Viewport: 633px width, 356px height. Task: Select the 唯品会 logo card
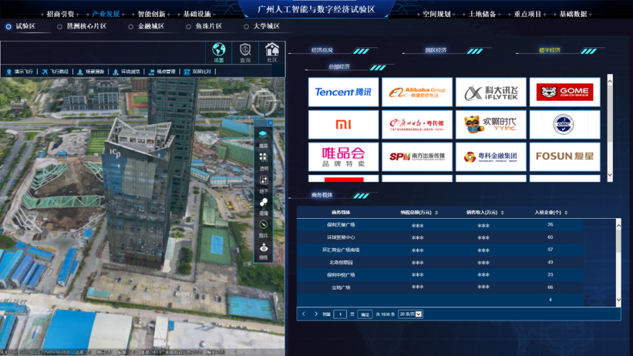tap(343, 157)
